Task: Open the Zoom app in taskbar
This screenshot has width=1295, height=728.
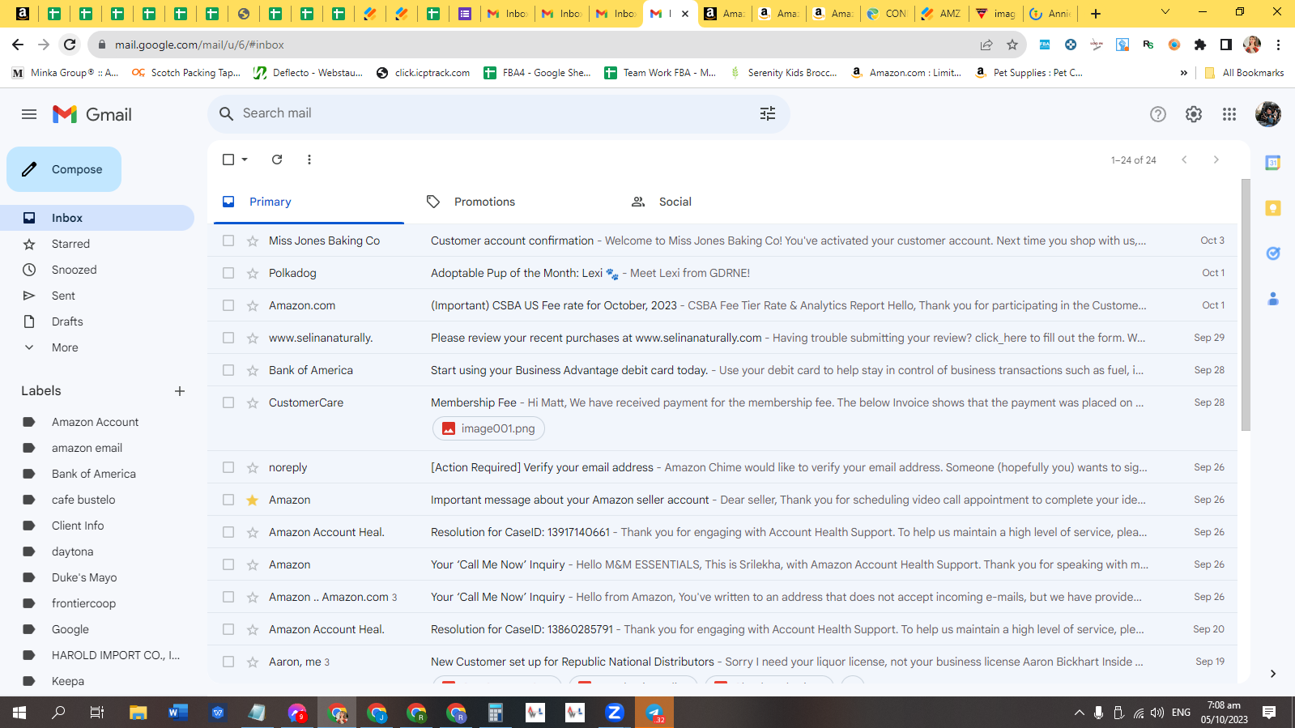Action: [x=614, y=713]
